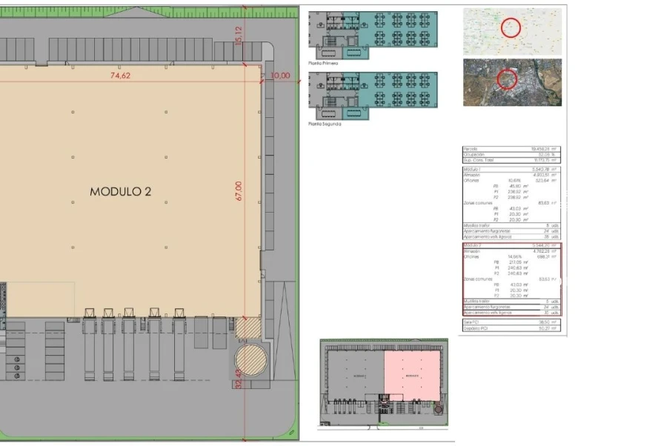
Task: Click the Planta Primera caption
Action: pyautogui.click(x=323, y=64)
